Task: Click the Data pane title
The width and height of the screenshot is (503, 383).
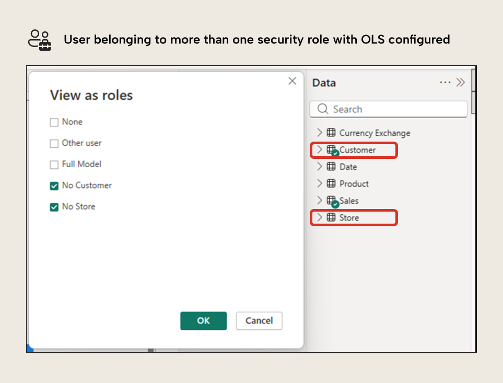Action: (x=324, y=83)
